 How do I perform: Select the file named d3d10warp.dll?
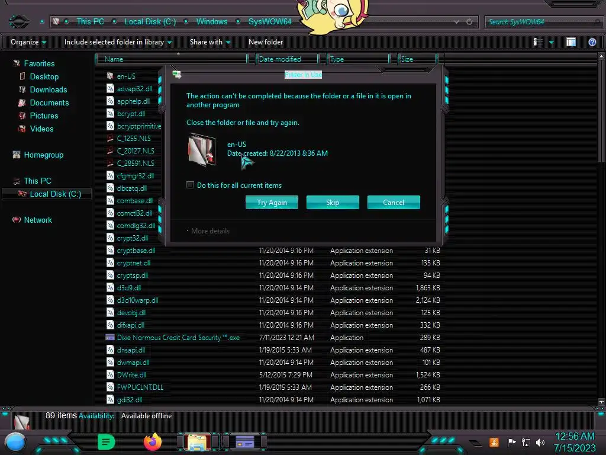pos(137,300)
